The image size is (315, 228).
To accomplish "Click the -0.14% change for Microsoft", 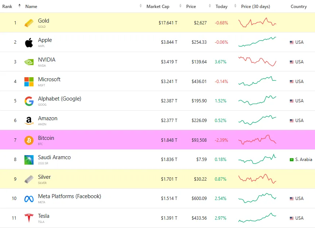I will point(221,82).
